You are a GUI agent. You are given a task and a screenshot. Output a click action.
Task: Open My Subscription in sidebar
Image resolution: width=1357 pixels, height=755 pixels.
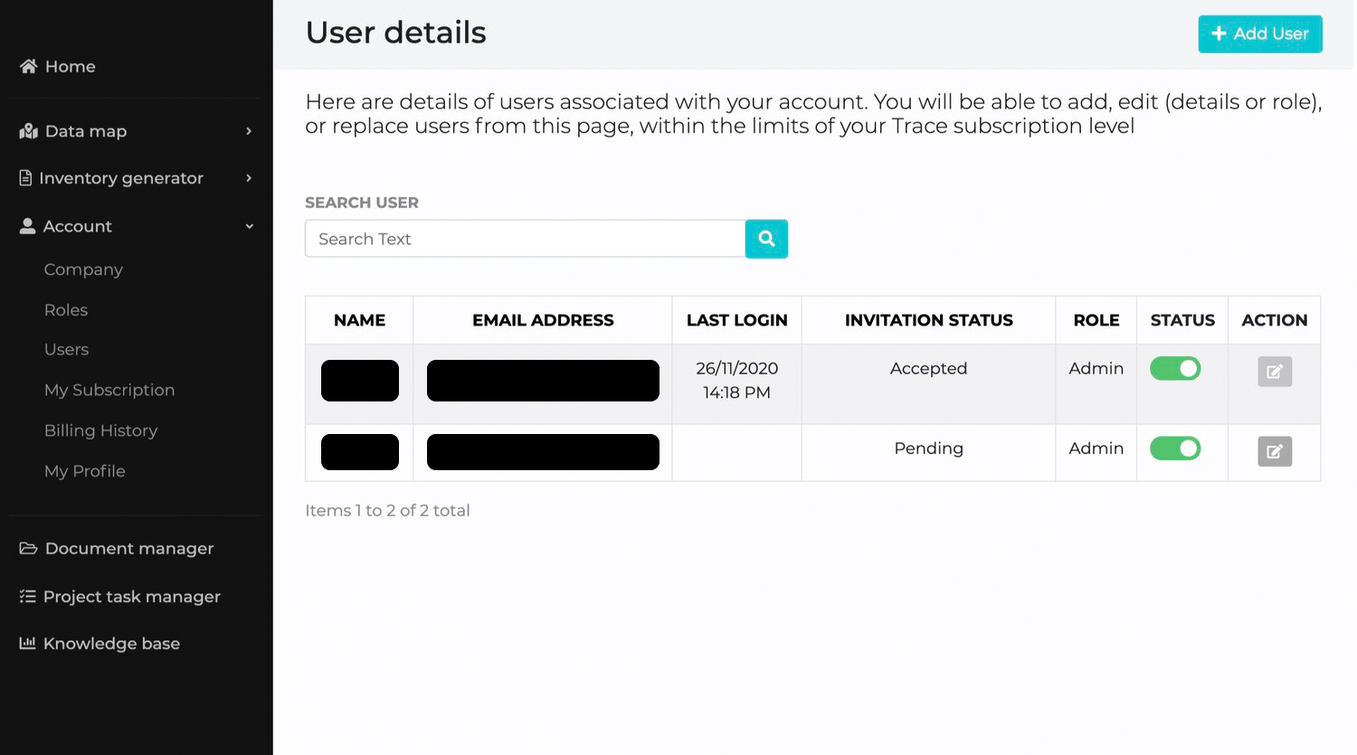point(109,390)
